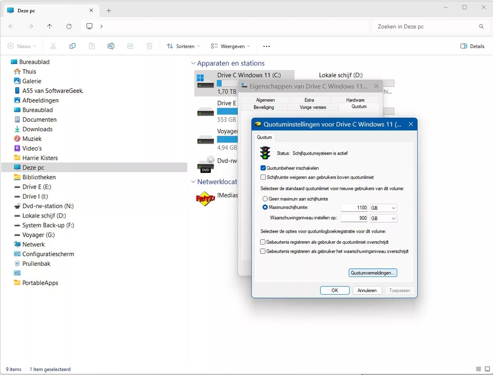The width and height of the screenshot is (493, 375).
Task: Click the Copy icon in Explorer toolbar
Action: [73, 46]
